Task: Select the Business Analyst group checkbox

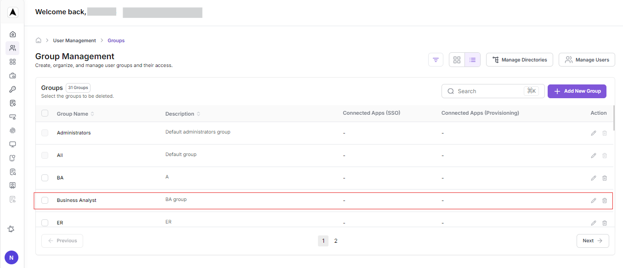Action: (45, 200)
